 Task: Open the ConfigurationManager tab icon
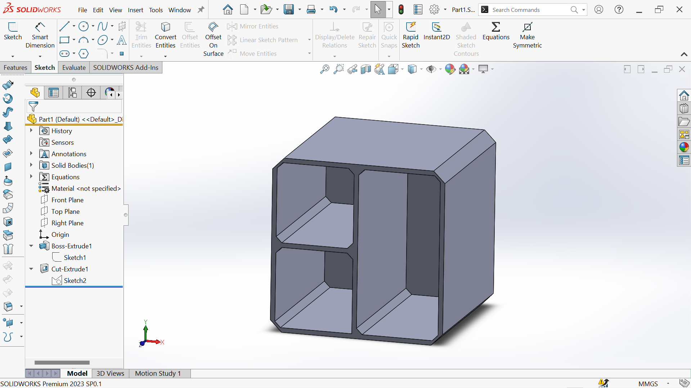pos(72,93)
